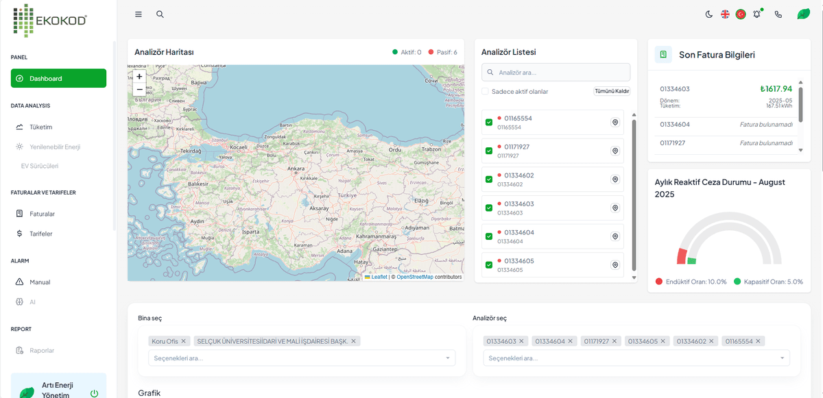Zoom in on the map with plus button
823x398 pixels.
tap(139, 77)
